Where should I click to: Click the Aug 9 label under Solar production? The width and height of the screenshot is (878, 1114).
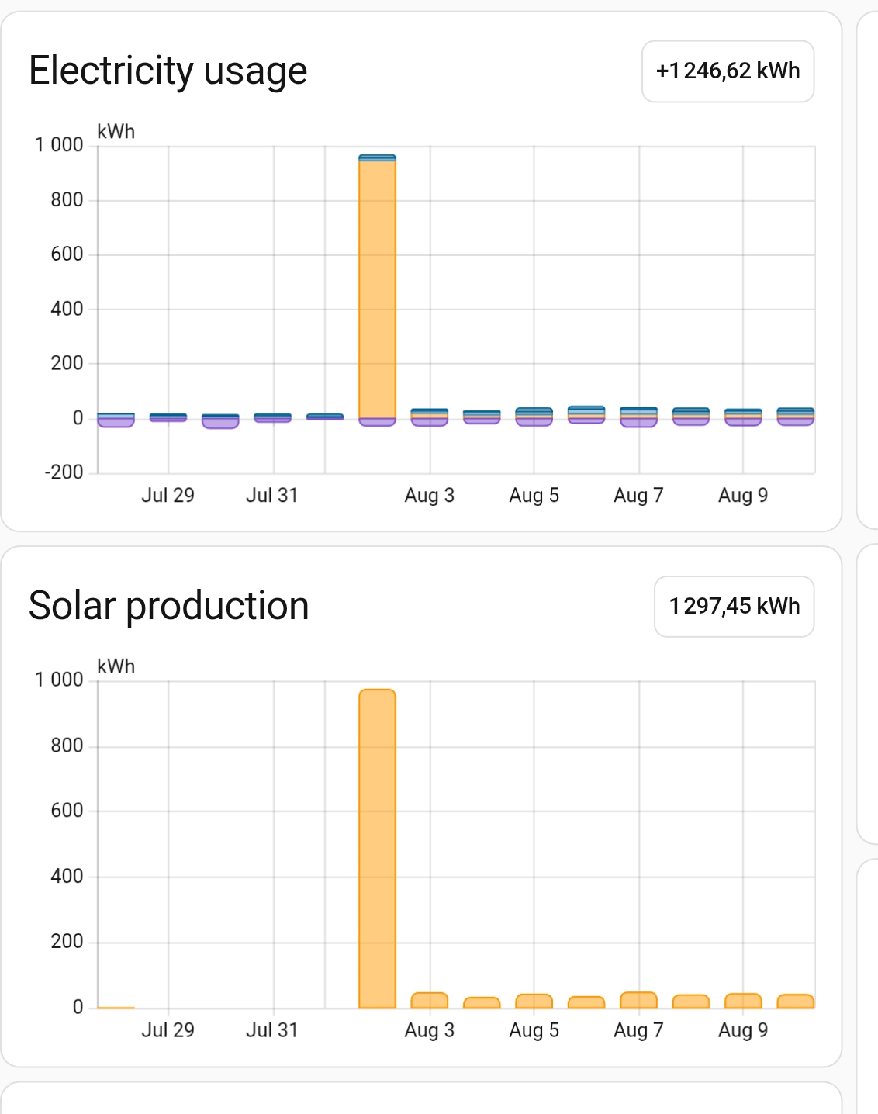tap(743, 1030)
